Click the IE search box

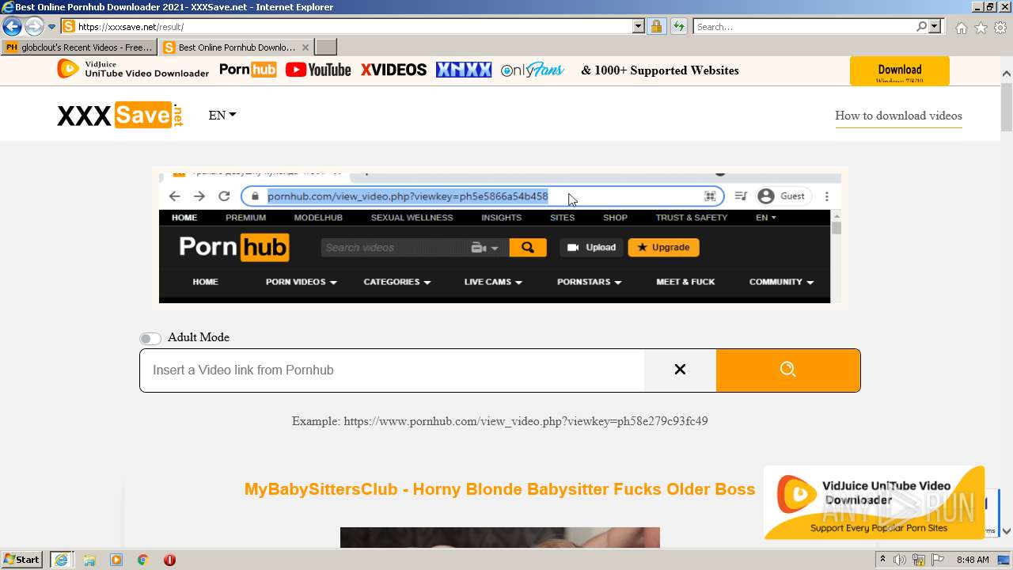click(803, 27)
